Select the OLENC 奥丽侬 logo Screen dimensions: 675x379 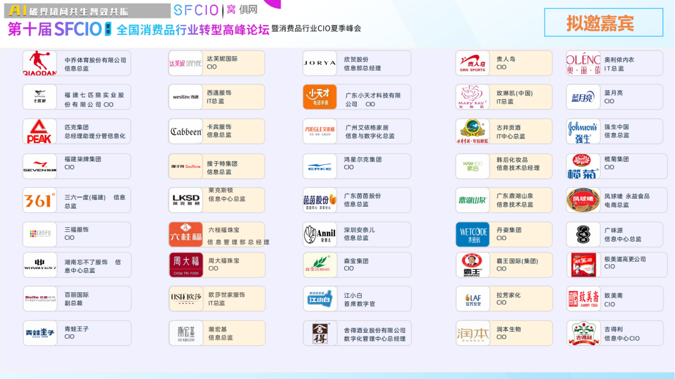583,63
